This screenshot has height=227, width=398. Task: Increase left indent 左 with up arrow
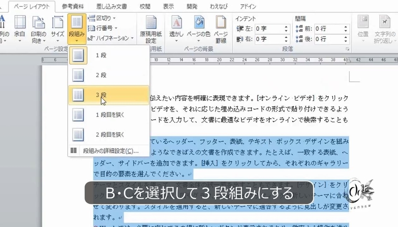pos(286,27)
